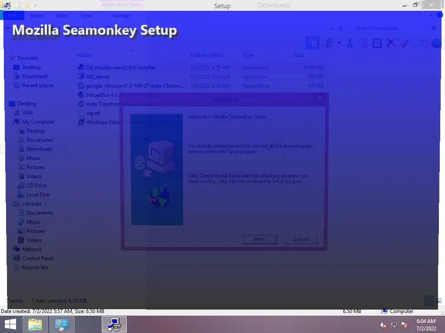The height and width of the screenshot is (333, 445).
Task: Switch to the Home ribbon tab
Action: (37, 16)
